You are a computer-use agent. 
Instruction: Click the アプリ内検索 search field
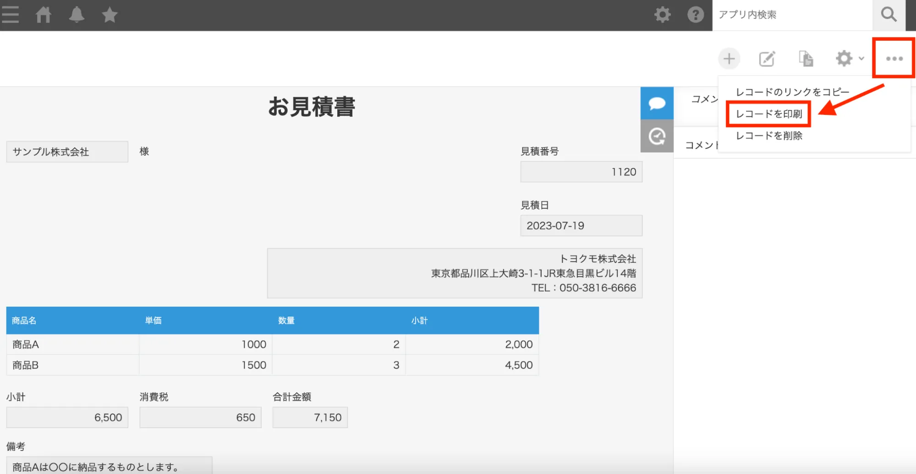pos(792,15)
